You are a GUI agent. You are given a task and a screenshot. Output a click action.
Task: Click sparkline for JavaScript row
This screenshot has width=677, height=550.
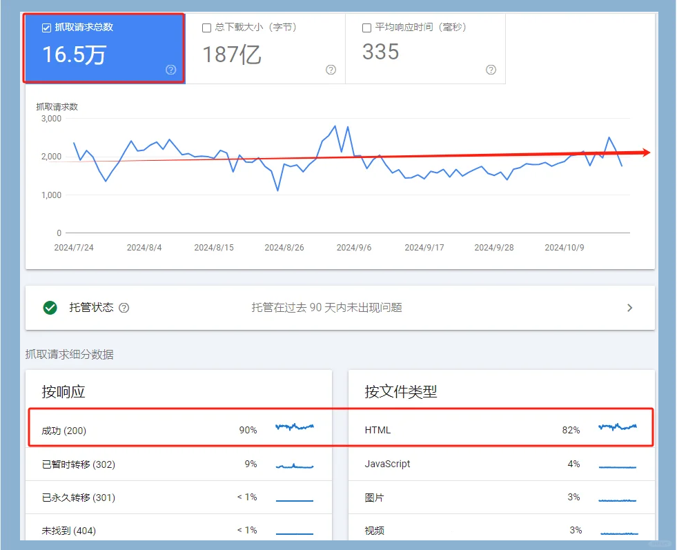(618, 466)
